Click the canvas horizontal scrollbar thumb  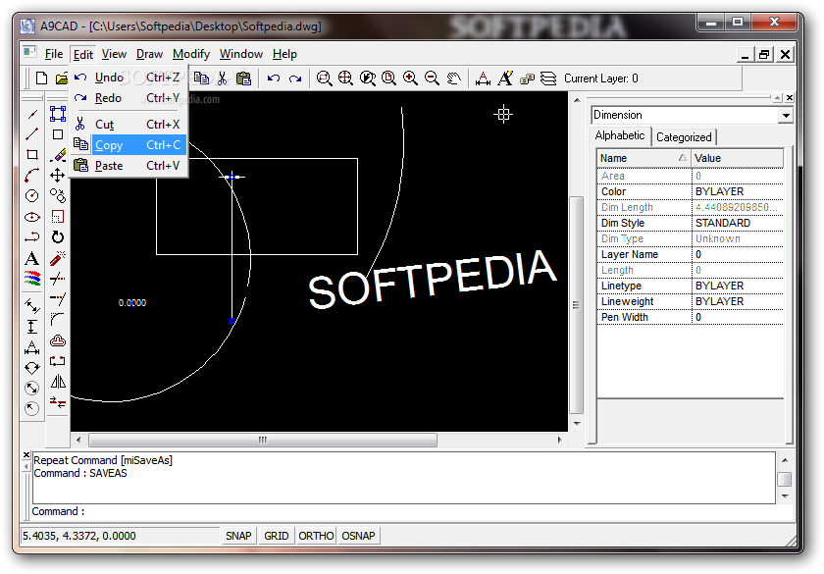tap(263, 440)
